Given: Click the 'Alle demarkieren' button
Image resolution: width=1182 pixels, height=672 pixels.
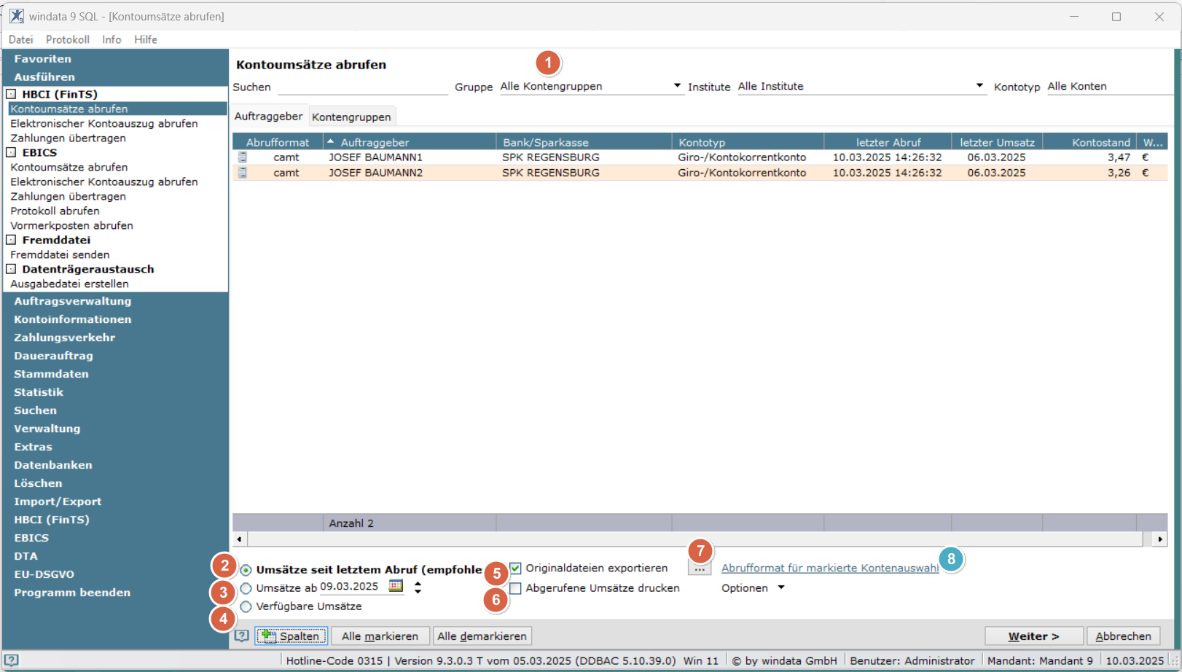Looking at the screenshot, I should pyautogui.click(x=482, y=636).
